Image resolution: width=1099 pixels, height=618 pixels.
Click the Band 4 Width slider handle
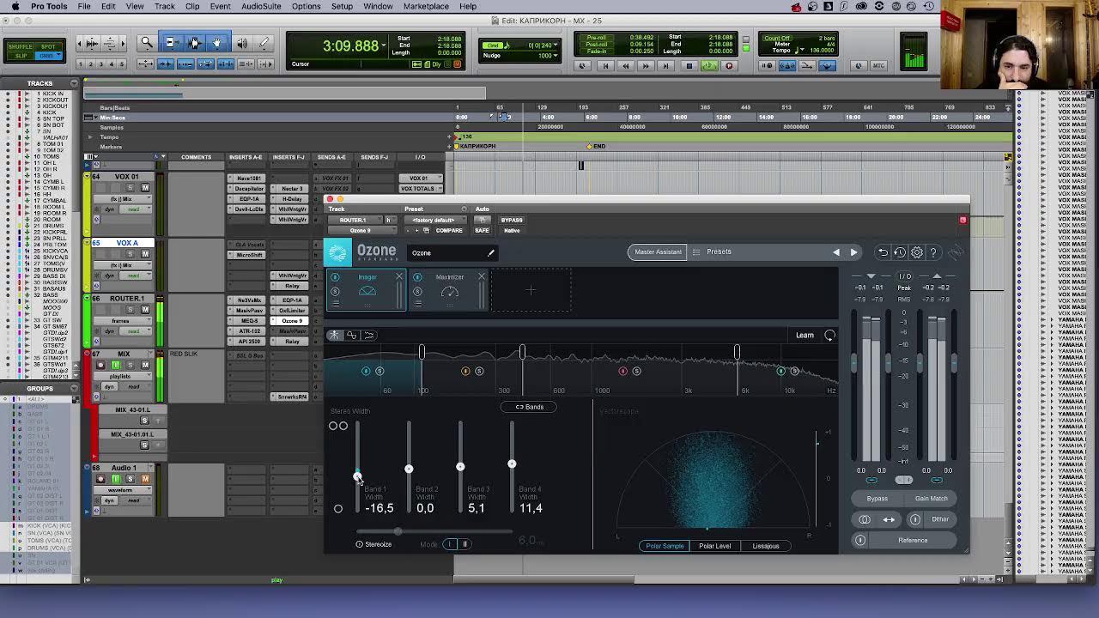(512, 464)
